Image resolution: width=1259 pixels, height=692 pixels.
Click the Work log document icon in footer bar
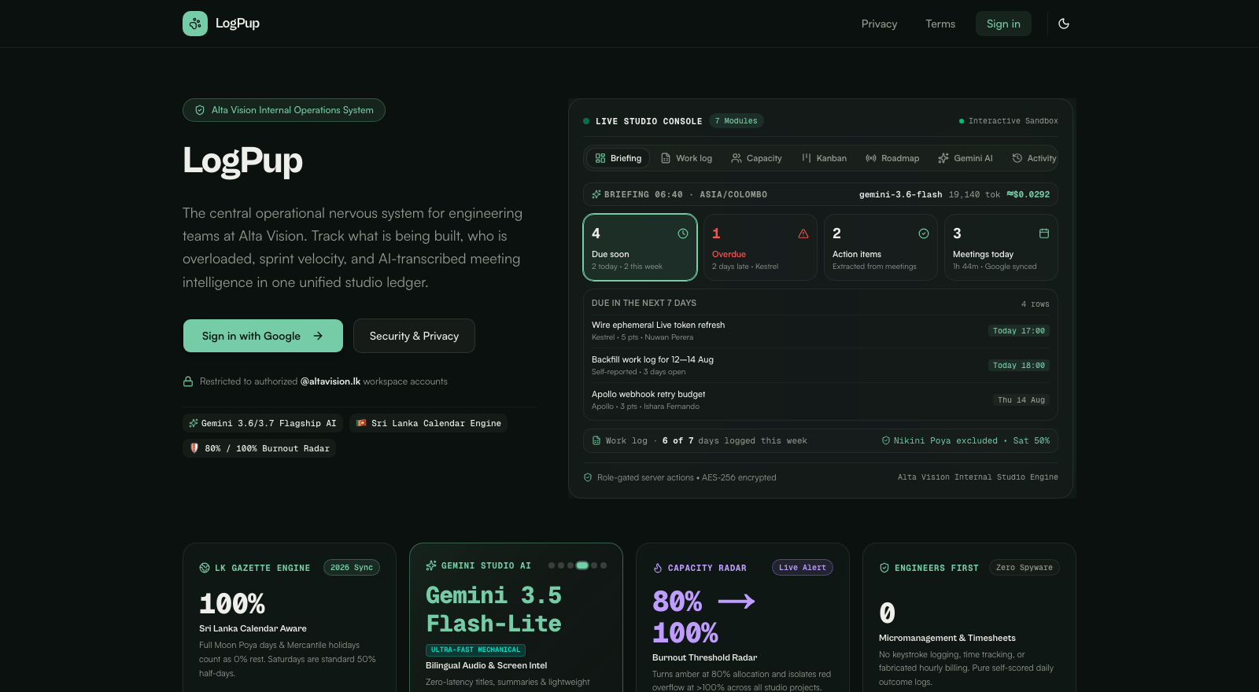tap(596, 440)
